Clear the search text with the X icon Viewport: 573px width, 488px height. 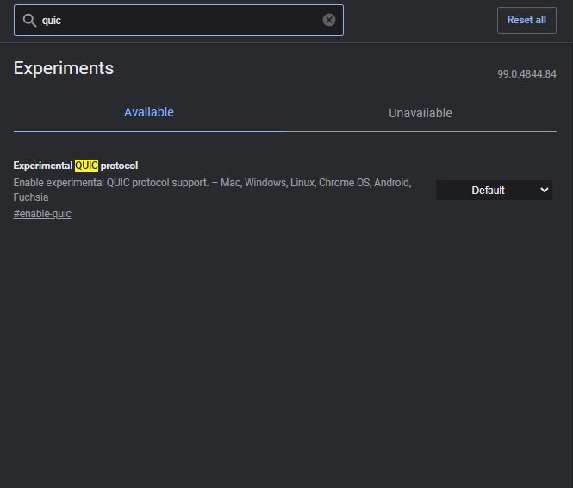[x=329, y=20]
